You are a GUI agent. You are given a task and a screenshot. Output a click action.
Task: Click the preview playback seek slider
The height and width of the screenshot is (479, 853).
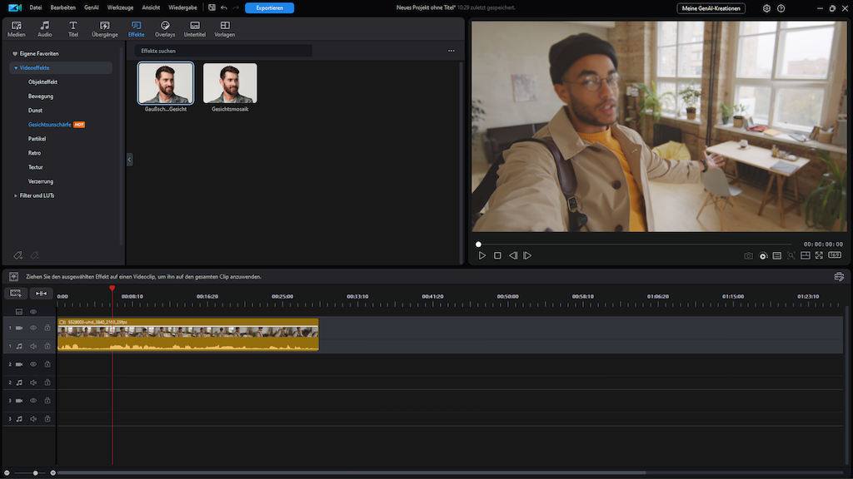pyautogui.click(x=633, y=244)
